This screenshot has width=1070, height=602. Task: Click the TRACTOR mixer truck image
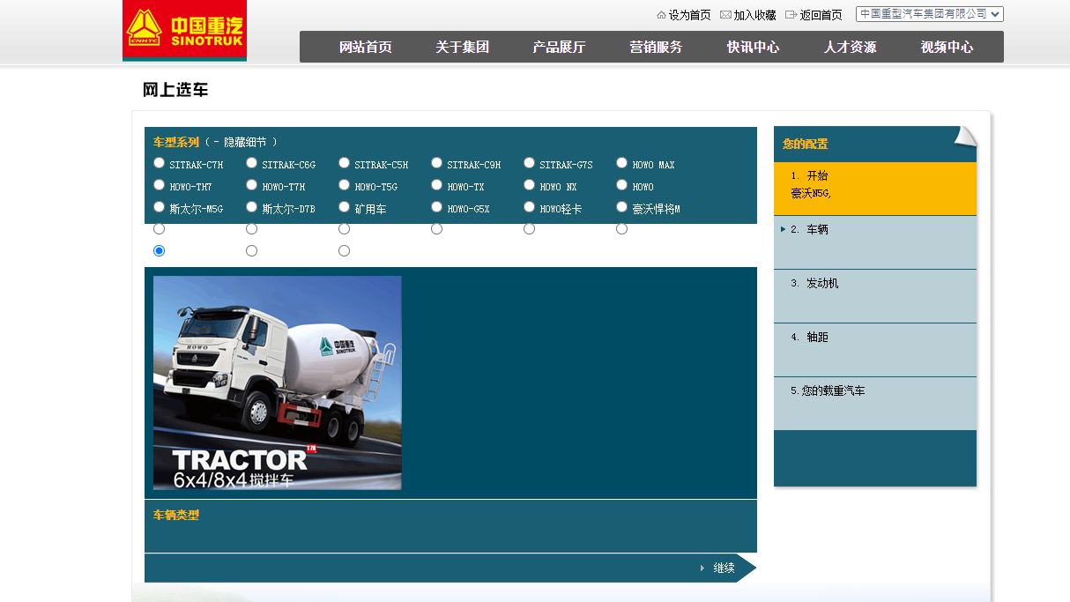click(x=277, y=383)
